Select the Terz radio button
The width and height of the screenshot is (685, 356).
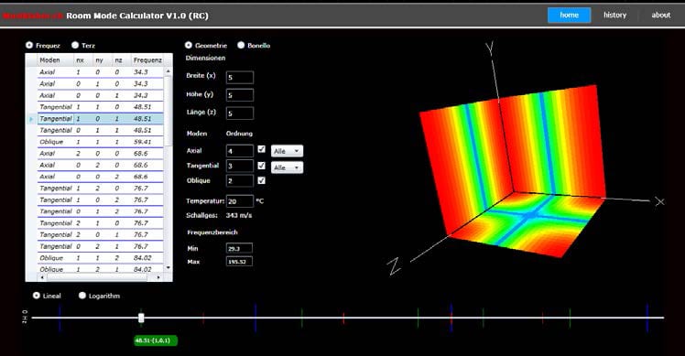coord(75,45)
